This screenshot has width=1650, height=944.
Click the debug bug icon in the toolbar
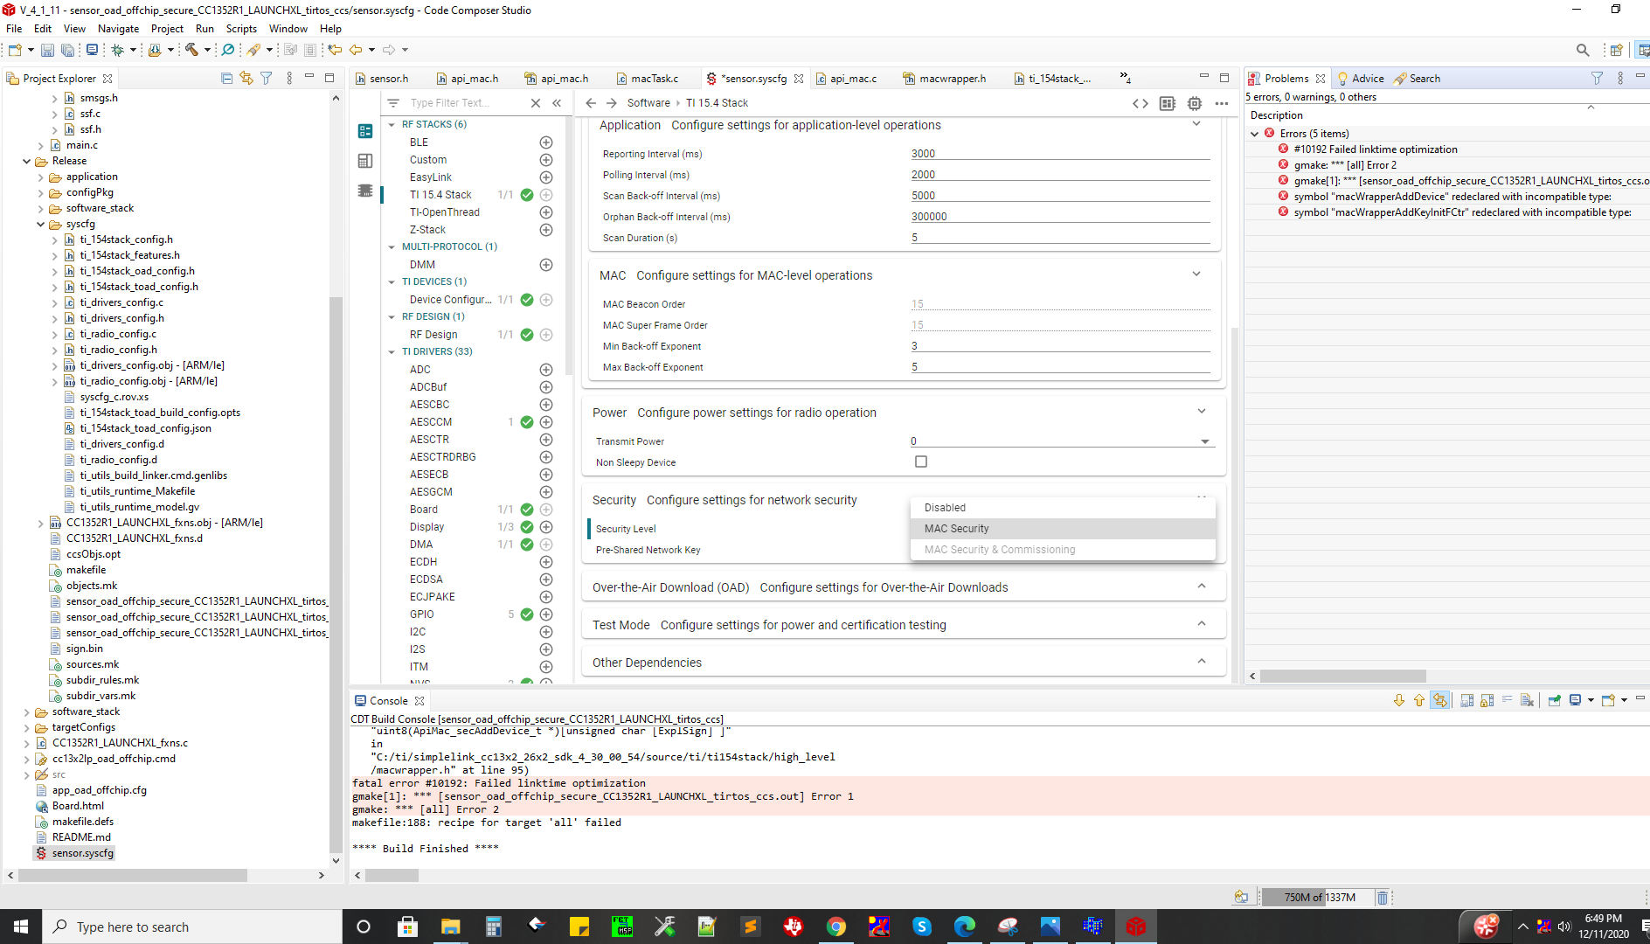(117, 50)
